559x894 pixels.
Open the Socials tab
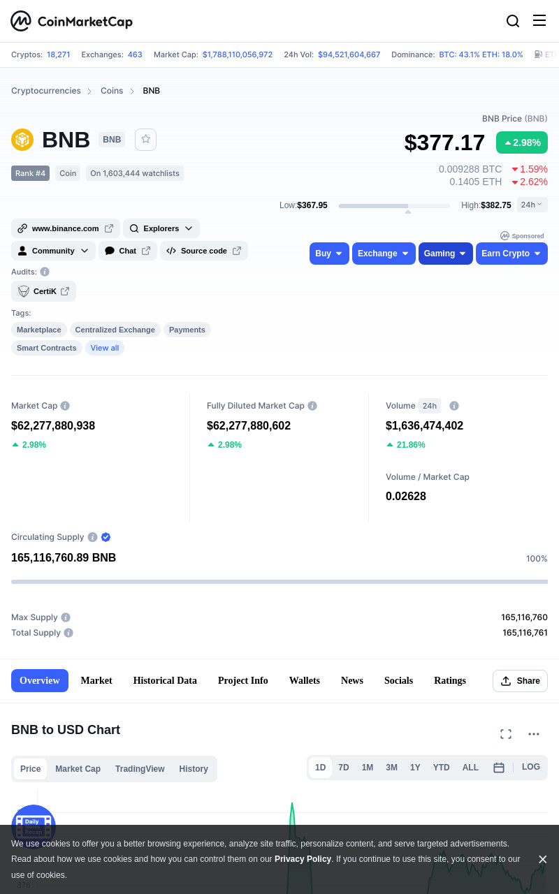click(398, 681)
